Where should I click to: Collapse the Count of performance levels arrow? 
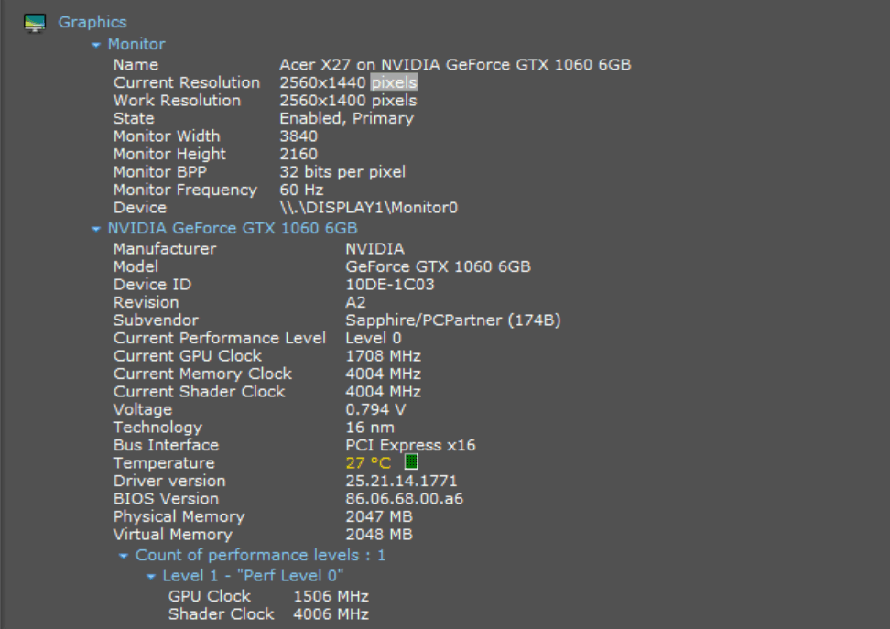[124, 556]
